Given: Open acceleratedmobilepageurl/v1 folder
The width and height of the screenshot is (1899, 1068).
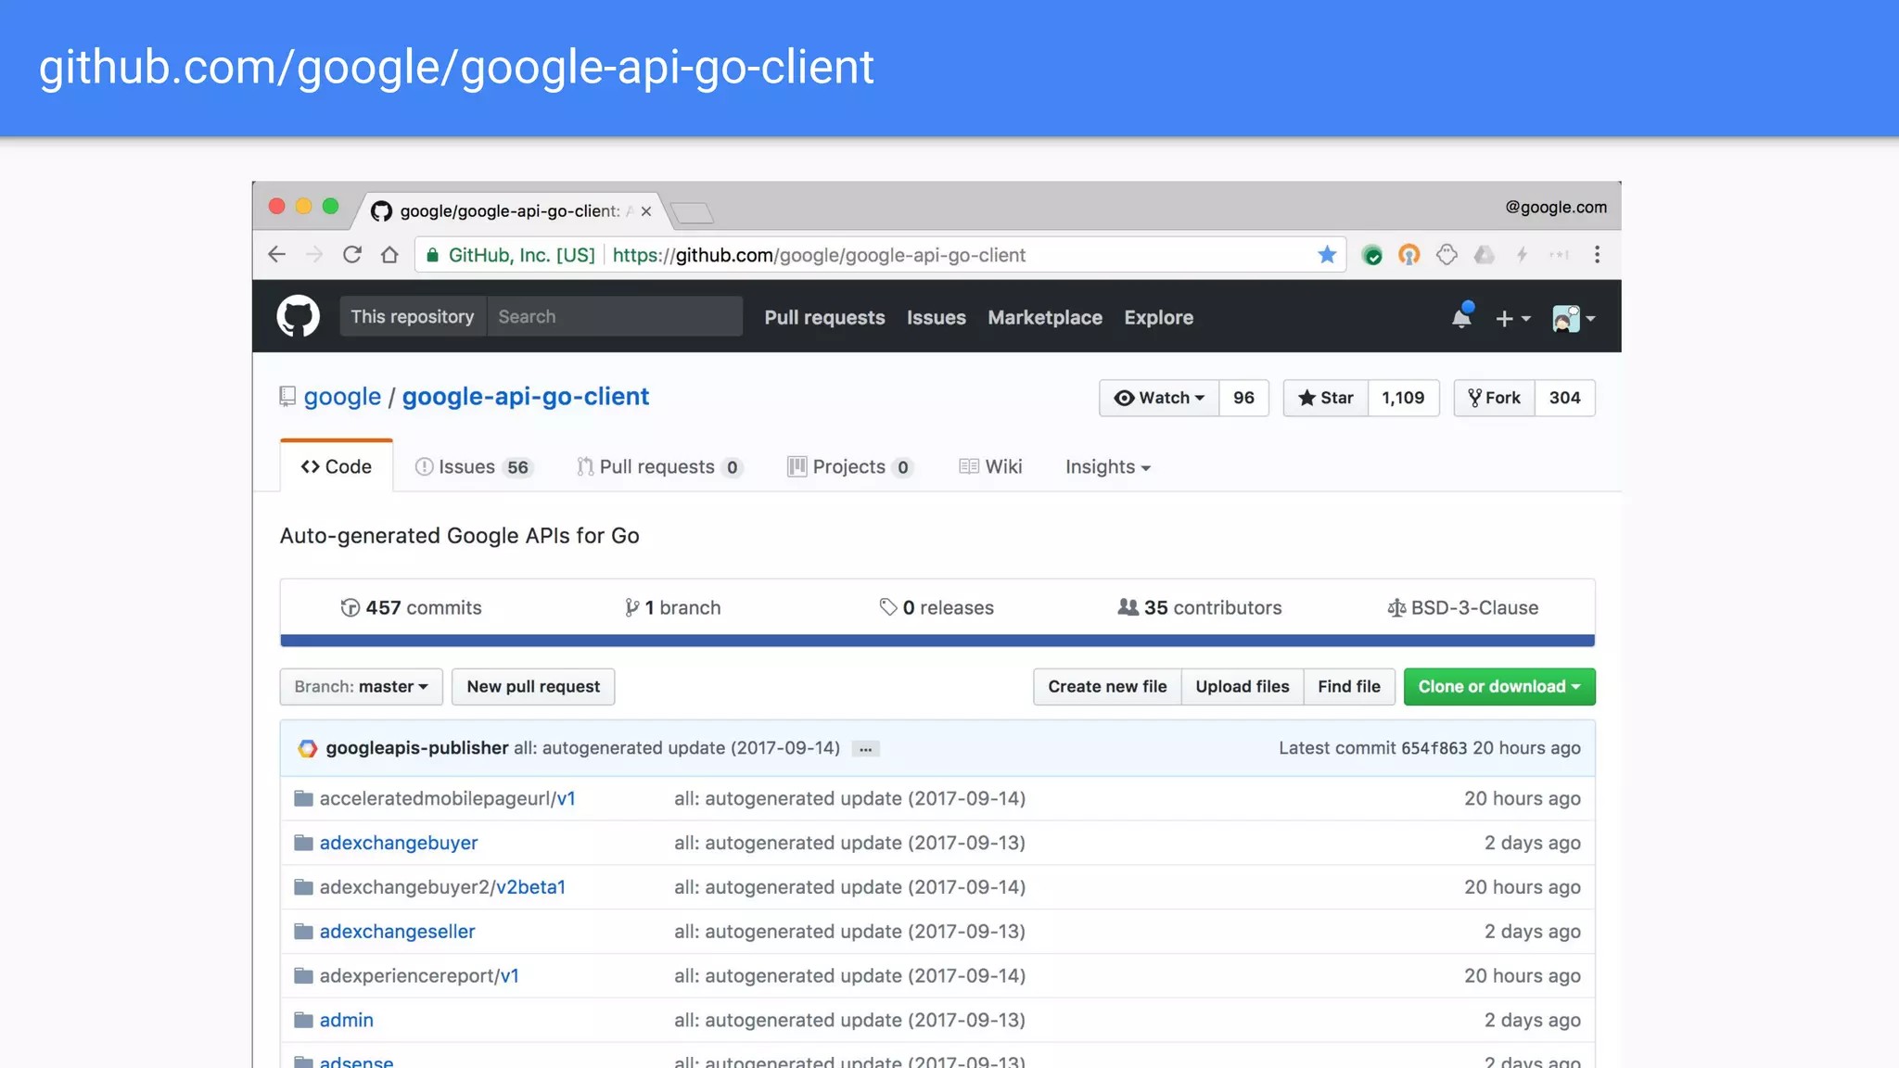Looking at the screenshot, I should click(x=447, y=798).
